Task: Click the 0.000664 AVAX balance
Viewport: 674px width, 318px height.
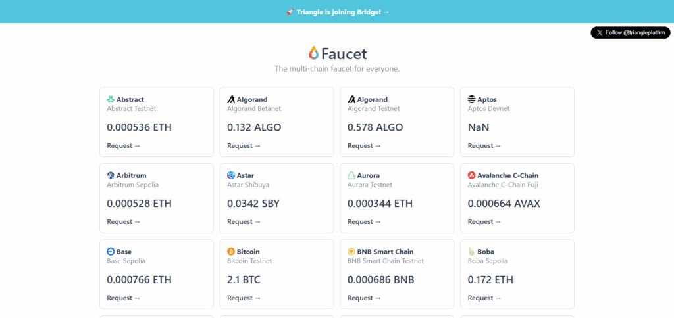Action: pos(504,204)
